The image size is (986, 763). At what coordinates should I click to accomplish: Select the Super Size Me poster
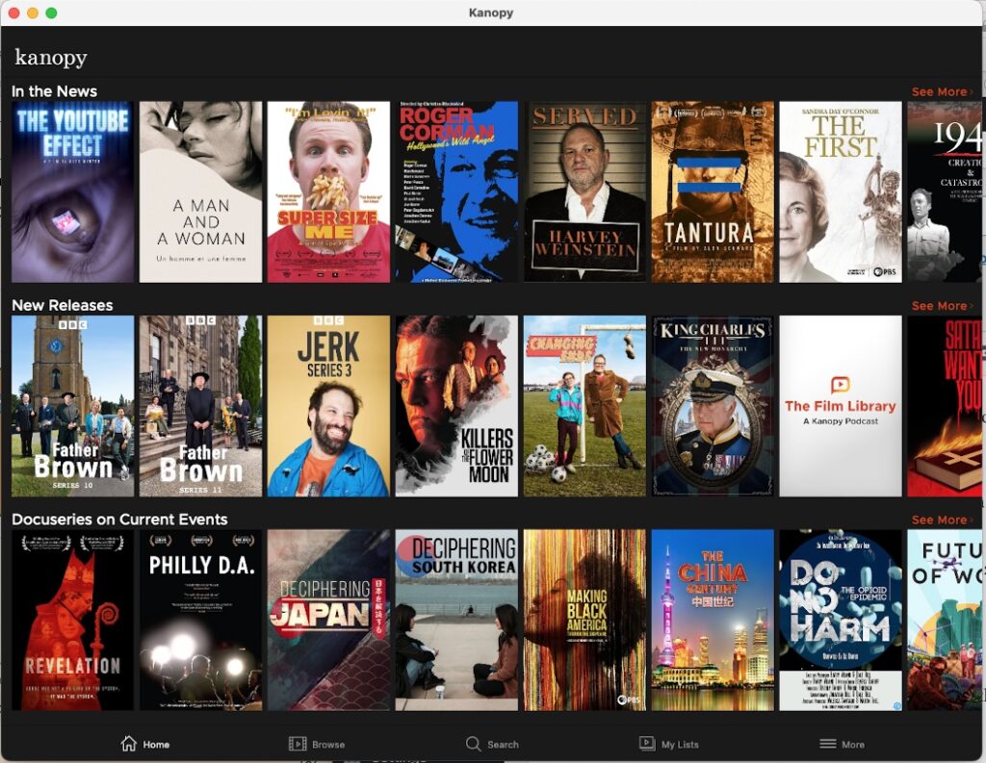tap(328, 191)
